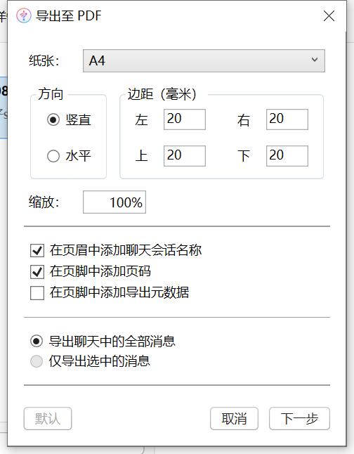Screen dimensions: 354x454
Task: Select 仅导出选中的消息 radio option
Action: 37,361
